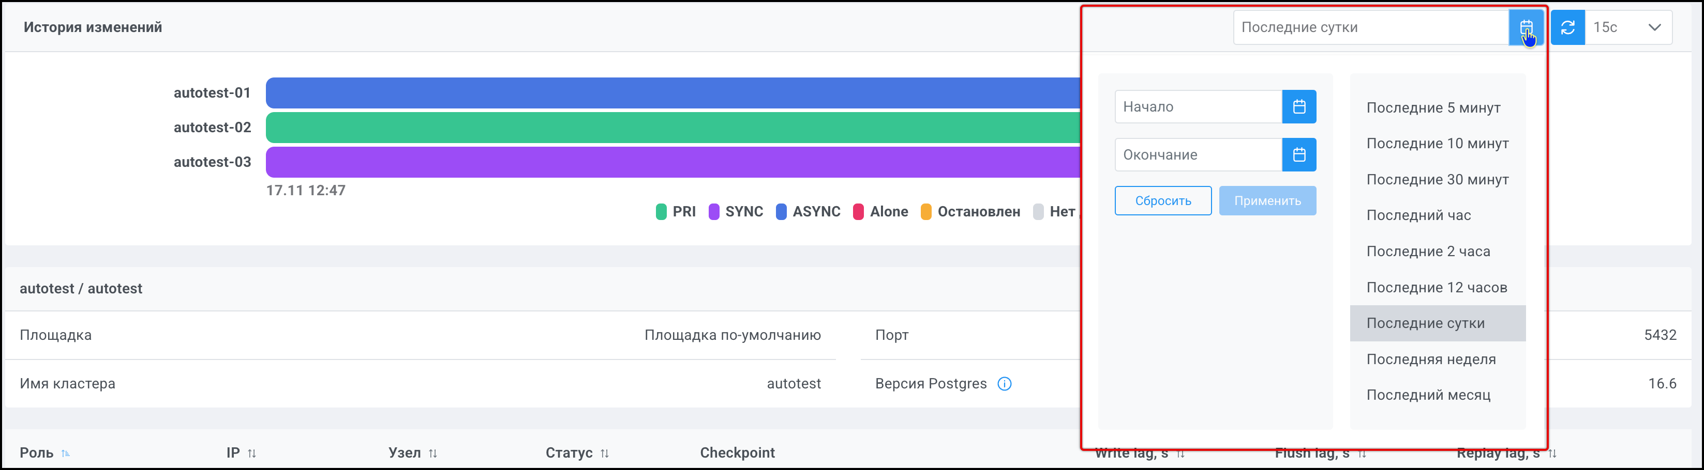This screenshot has height=470, width=1704.
Task: Open the calendar for the Окончание field
Action: point(1298,154)
